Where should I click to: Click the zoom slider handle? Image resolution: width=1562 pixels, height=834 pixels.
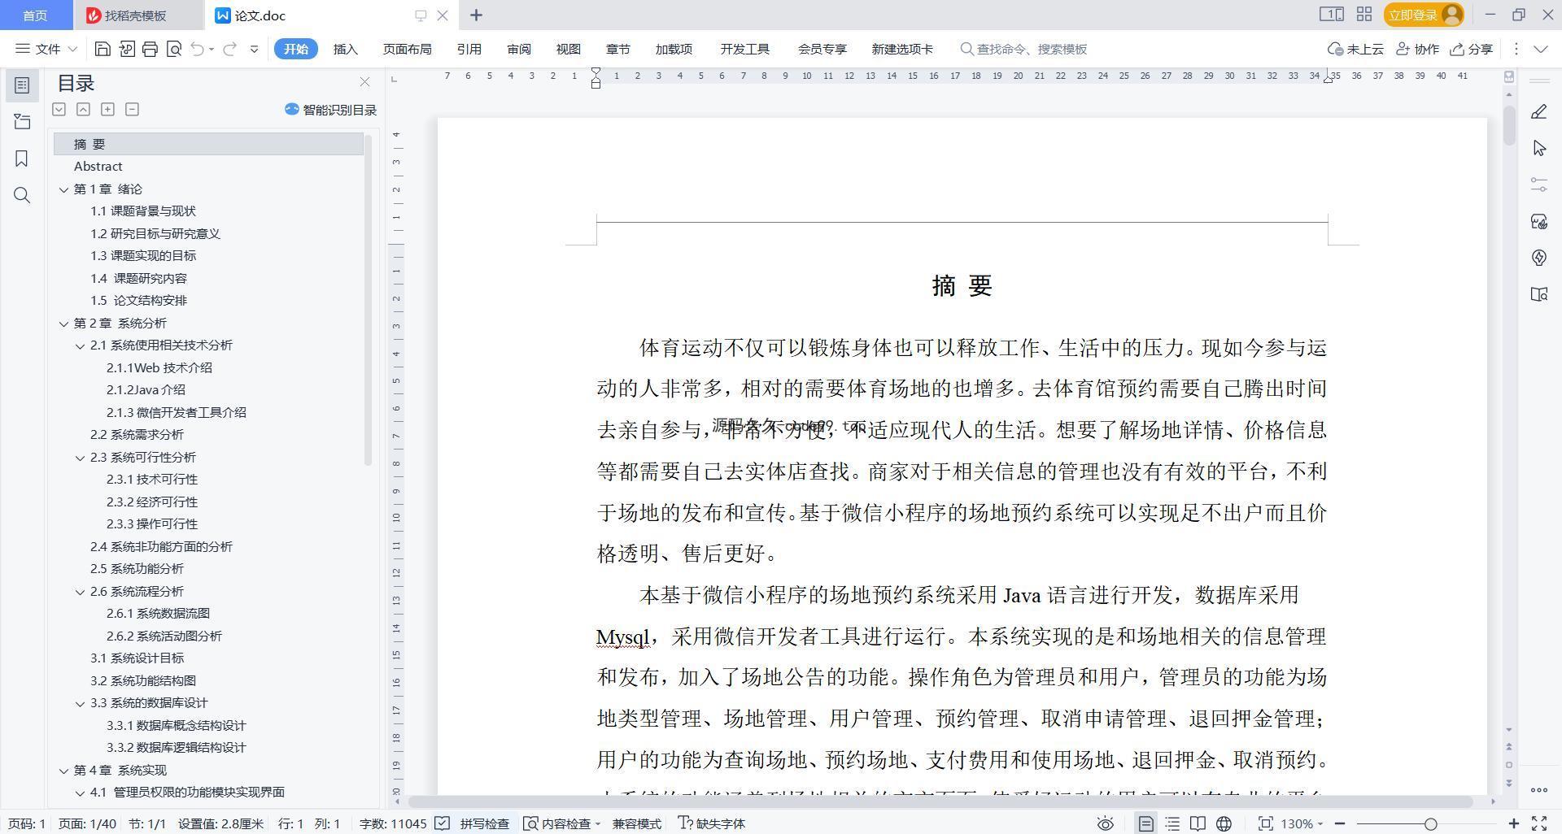[1430, 823]
